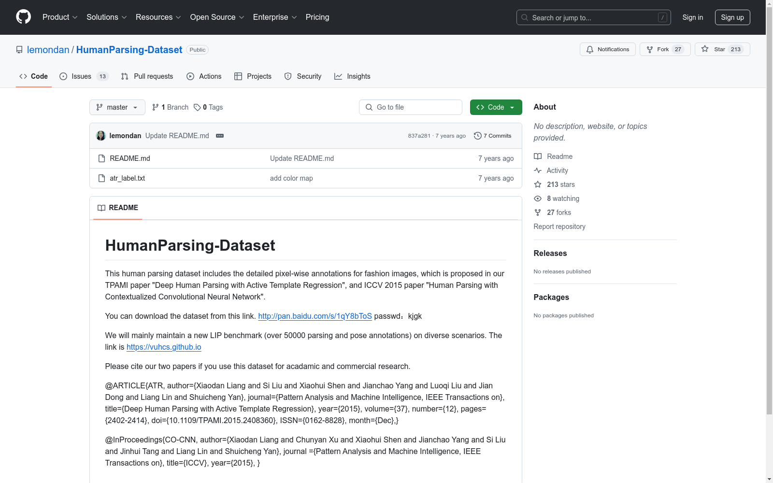Click the shield icon on Security tab
Viewport: 773px width, 483px height.
(x=288, y=76)
